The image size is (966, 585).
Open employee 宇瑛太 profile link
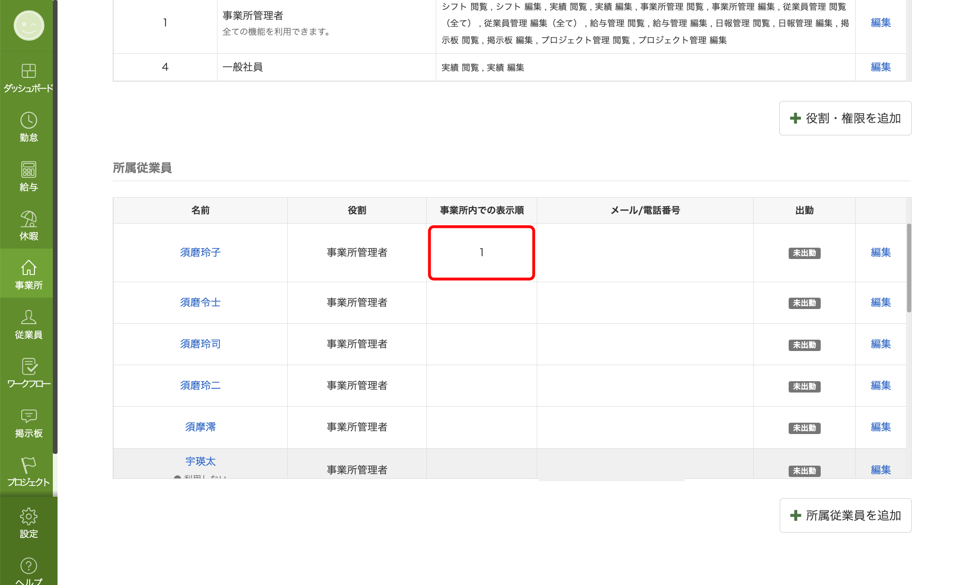coord(200,461)
